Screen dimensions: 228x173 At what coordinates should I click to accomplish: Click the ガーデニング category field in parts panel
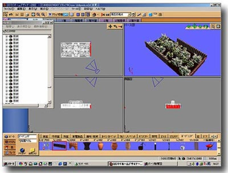coord(27,136)
